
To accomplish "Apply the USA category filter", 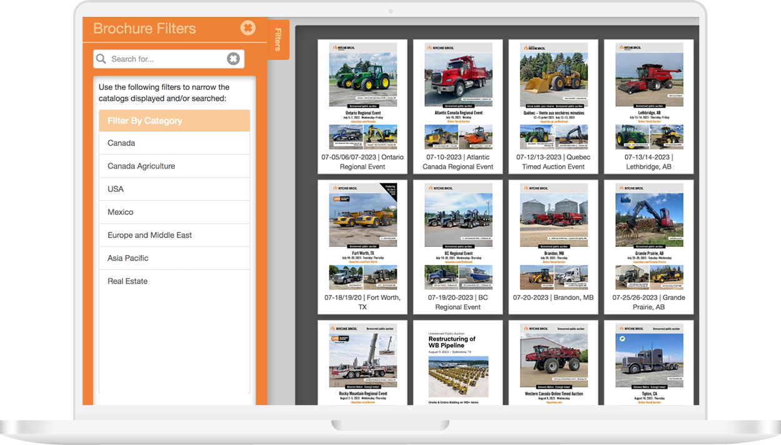I will tap(174, 189).
